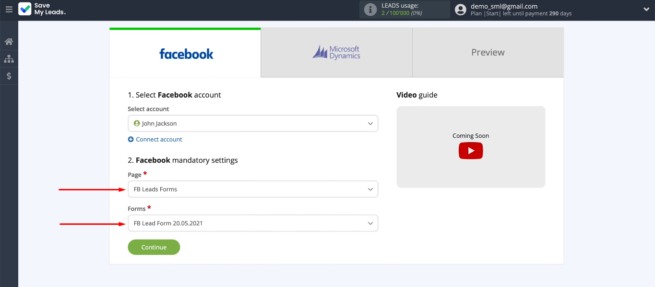Expand the Forms dropdown with FB Lead Form 20.05.2021
This screenshot has height=287, width=655.
252,223
